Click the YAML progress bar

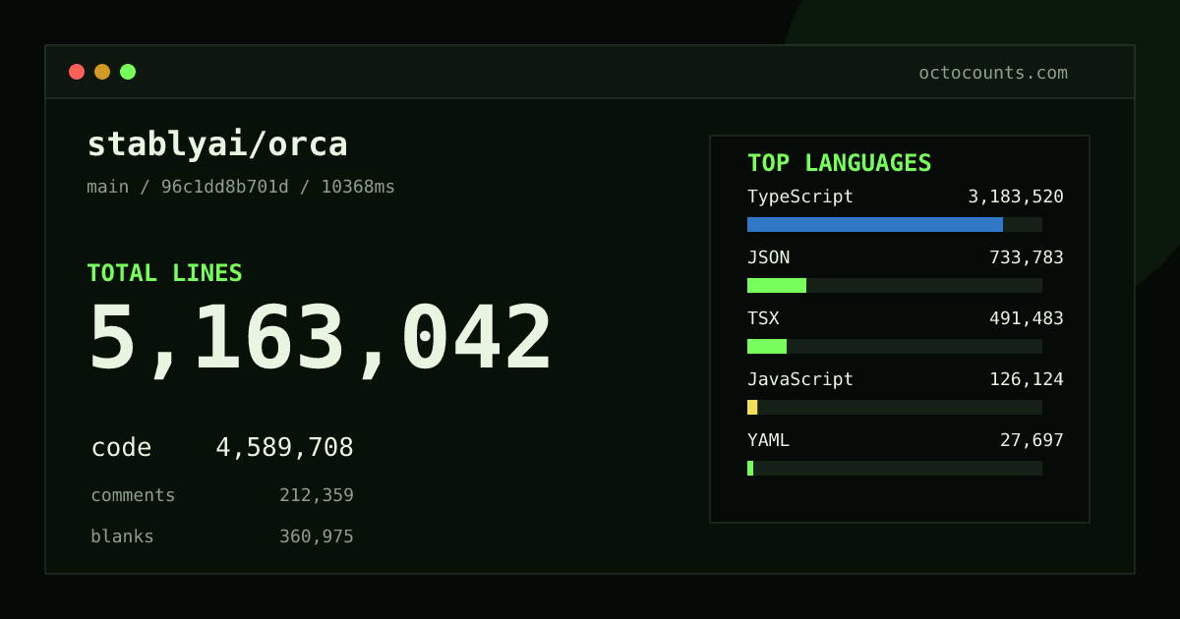coord(895,468)
